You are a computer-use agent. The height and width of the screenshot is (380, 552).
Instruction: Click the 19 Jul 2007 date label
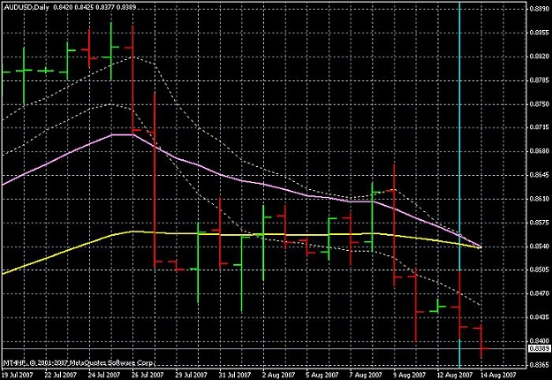click(x=18, y=375)
